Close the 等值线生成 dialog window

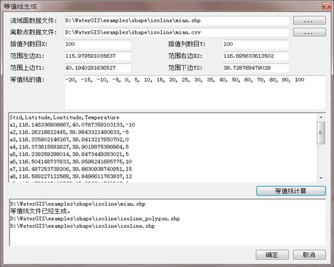326,7
